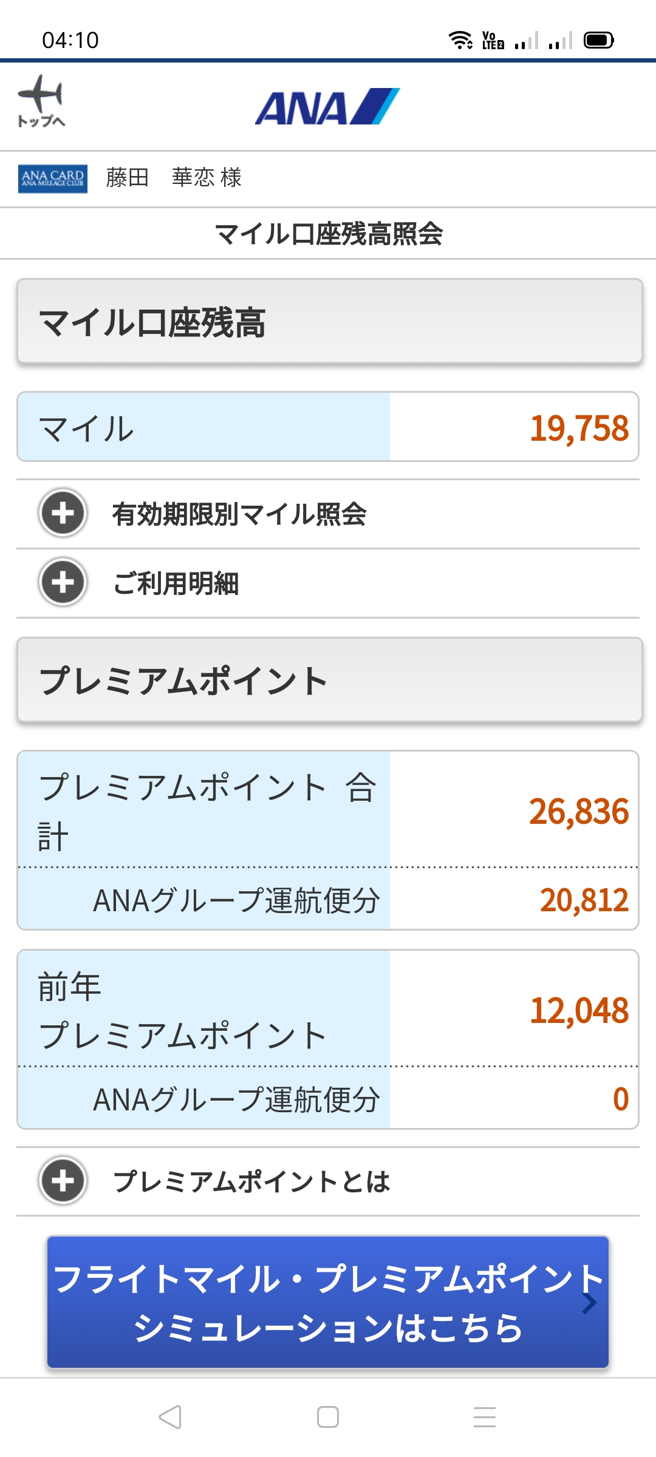Tap the 26,836 premium points total
656x1457 pixels.
click(578, 812)
